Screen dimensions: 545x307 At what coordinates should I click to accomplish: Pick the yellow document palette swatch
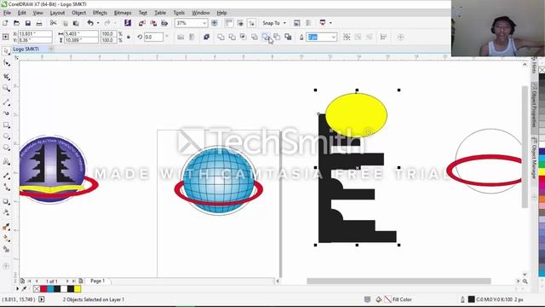coord(77,289)
